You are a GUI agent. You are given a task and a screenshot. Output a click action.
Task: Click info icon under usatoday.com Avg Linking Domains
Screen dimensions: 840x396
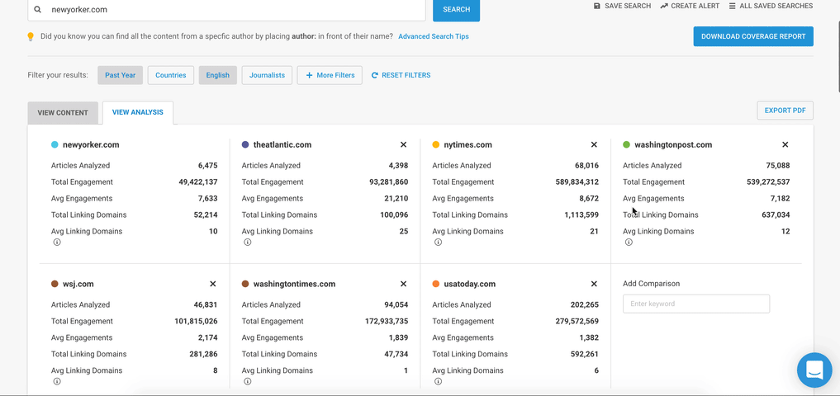click(x=438, y=382)
